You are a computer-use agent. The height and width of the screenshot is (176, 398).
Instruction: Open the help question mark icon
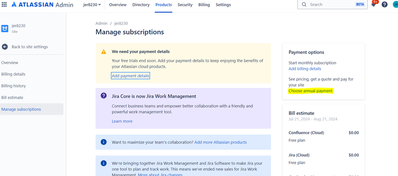[x=384, y=4]
